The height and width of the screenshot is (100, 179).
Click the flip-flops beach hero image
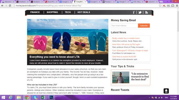tap(68, 37)
